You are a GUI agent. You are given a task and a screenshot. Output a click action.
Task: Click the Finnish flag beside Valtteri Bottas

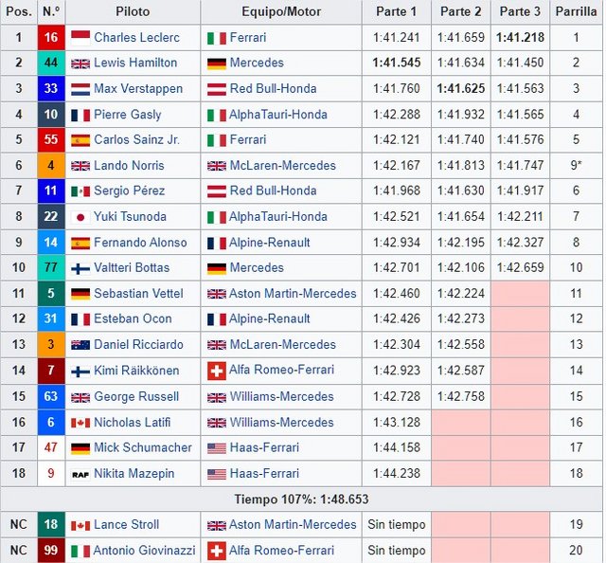[80, 268]
